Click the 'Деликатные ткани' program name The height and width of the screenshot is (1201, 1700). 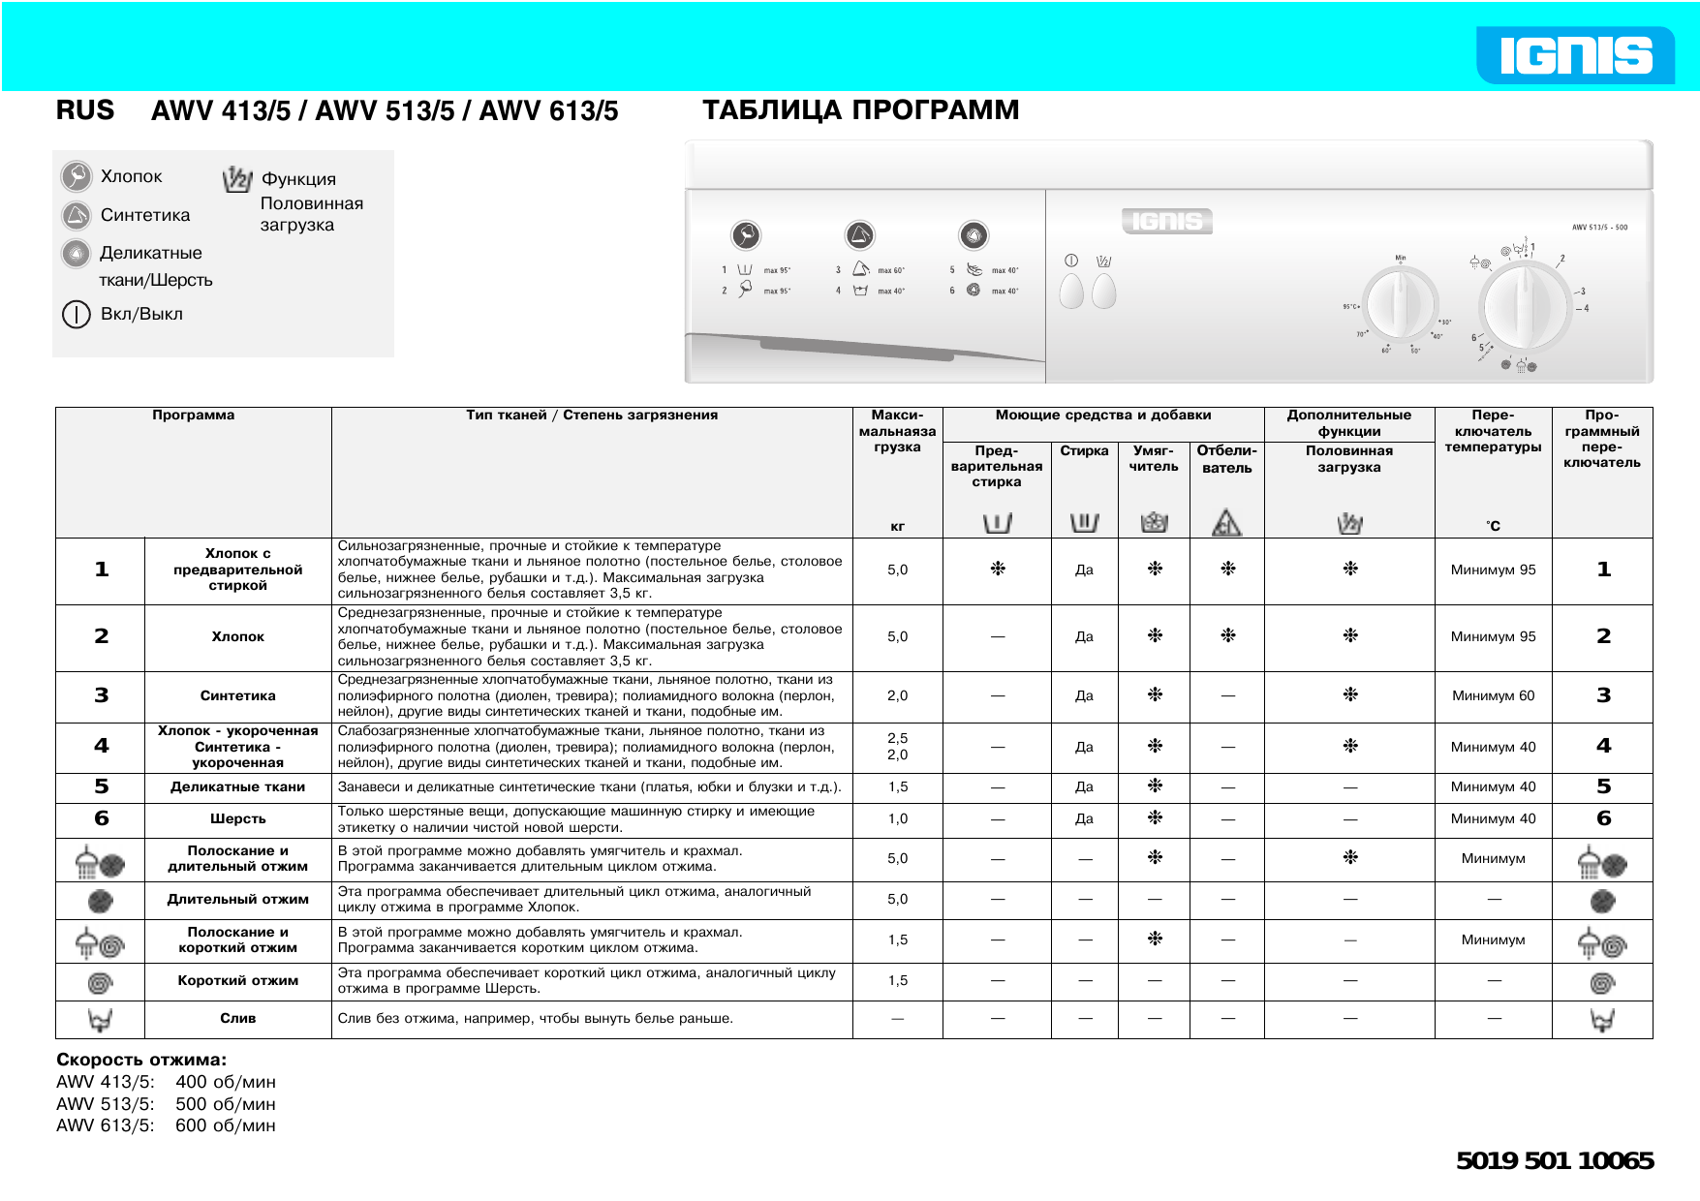(238, 786)
